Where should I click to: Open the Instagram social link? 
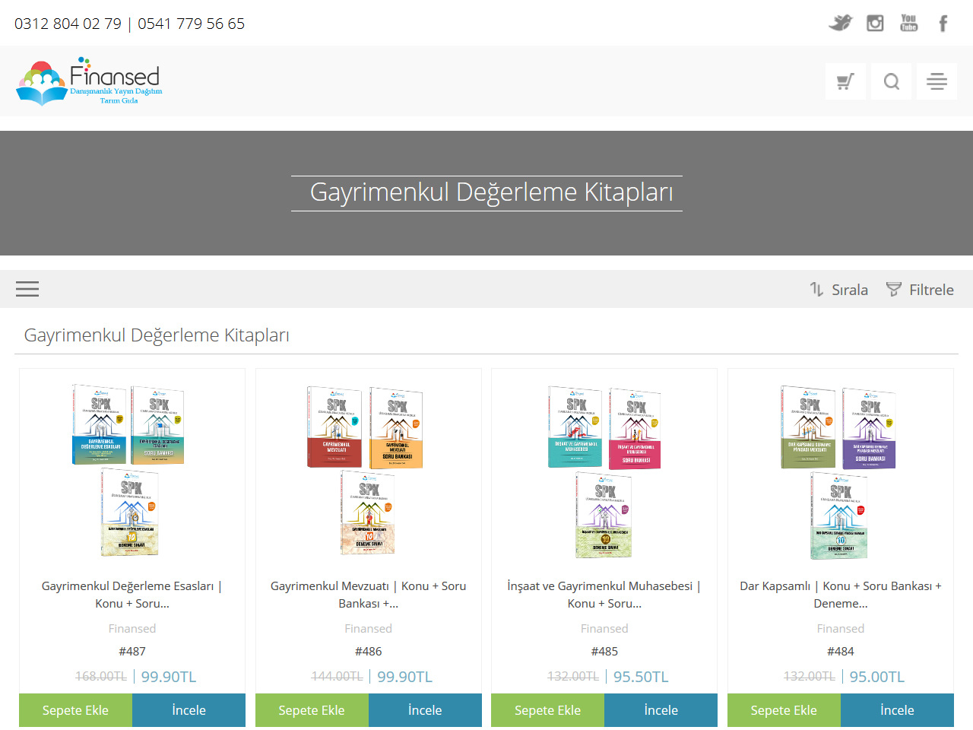[875, 23]
